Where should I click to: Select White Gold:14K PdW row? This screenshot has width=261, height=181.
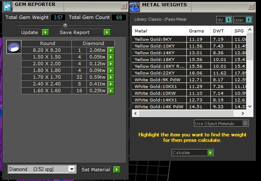(x=189, y=106)
